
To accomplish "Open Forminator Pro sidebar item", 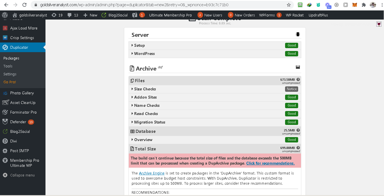I will pyautogui.click(x=23, y=112).
